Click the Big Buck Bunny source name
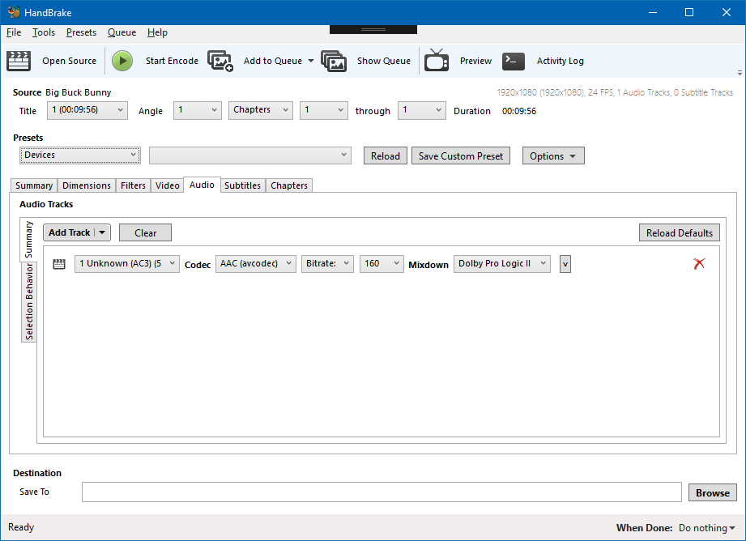Viewport: 746px width, 541px height. click(78, 92)
